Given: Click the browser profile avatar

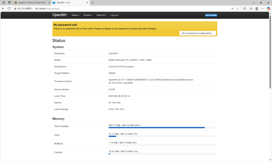Looking at the screenshot, I should tap(257, 8).
